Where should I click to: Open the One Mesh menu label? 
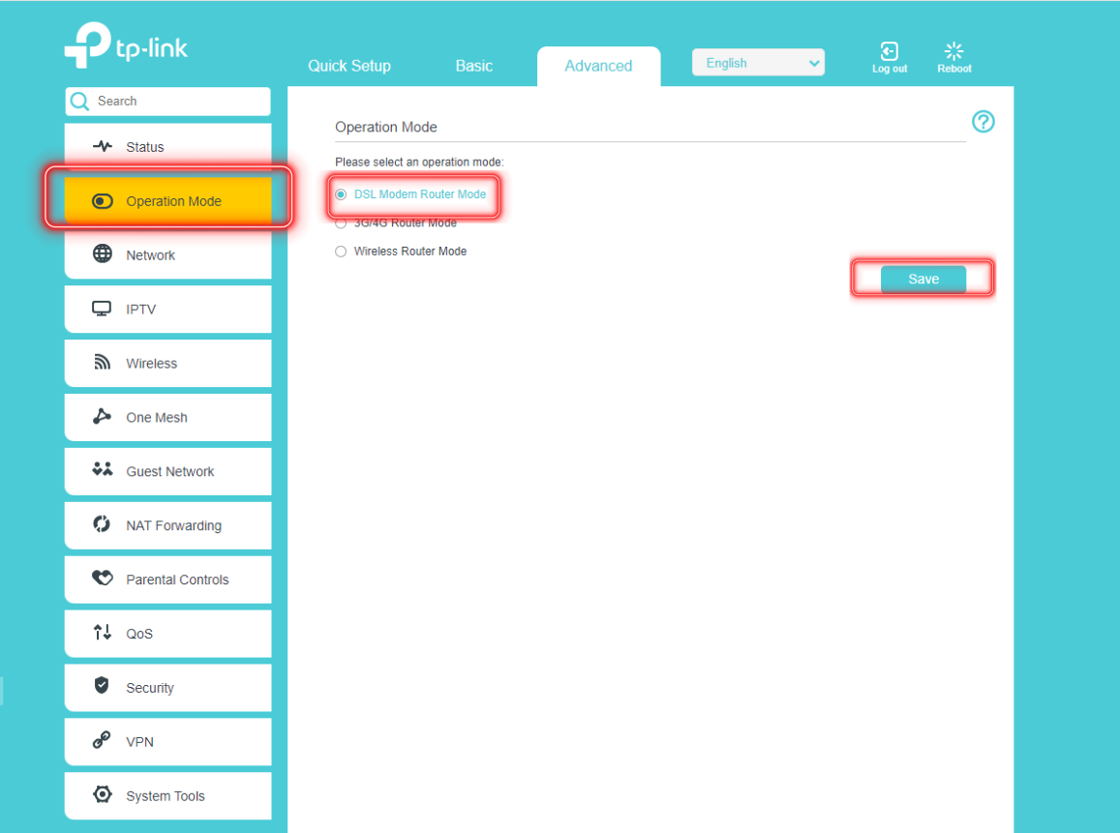[157, 418]
